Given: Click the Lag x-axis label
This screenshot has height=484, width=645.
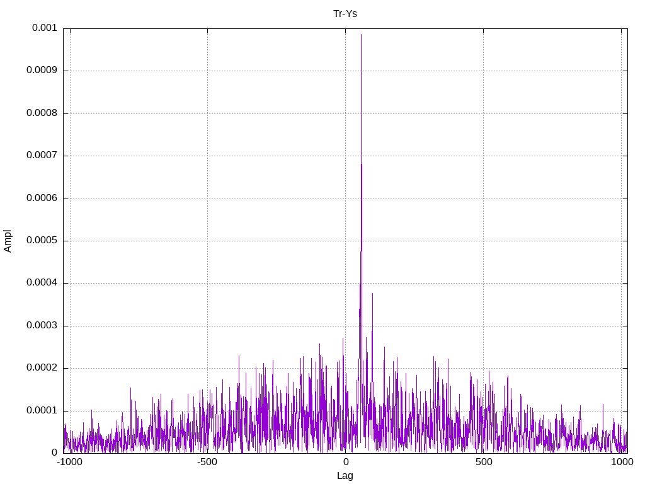Looking at the screenshot, I should [x=345, y=476].
